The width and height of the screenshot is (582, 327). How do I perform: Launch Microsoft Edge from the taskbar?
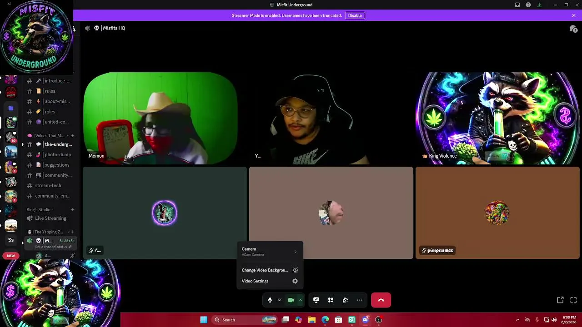click(x=325, y=320)
